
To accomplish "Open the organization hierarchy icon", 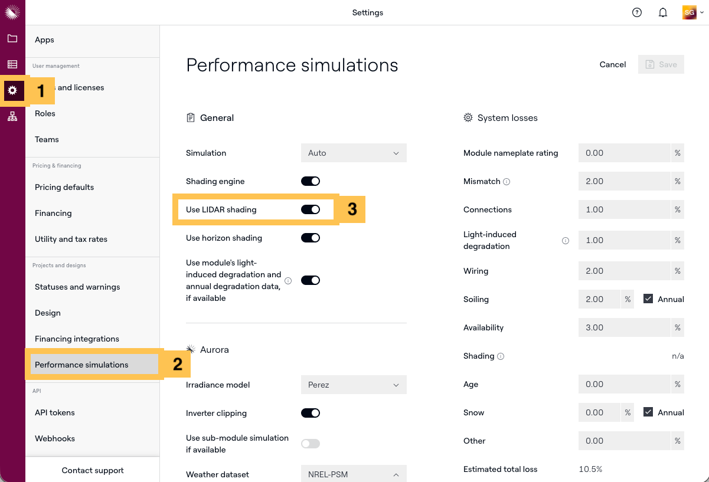I will coord(12,117).
